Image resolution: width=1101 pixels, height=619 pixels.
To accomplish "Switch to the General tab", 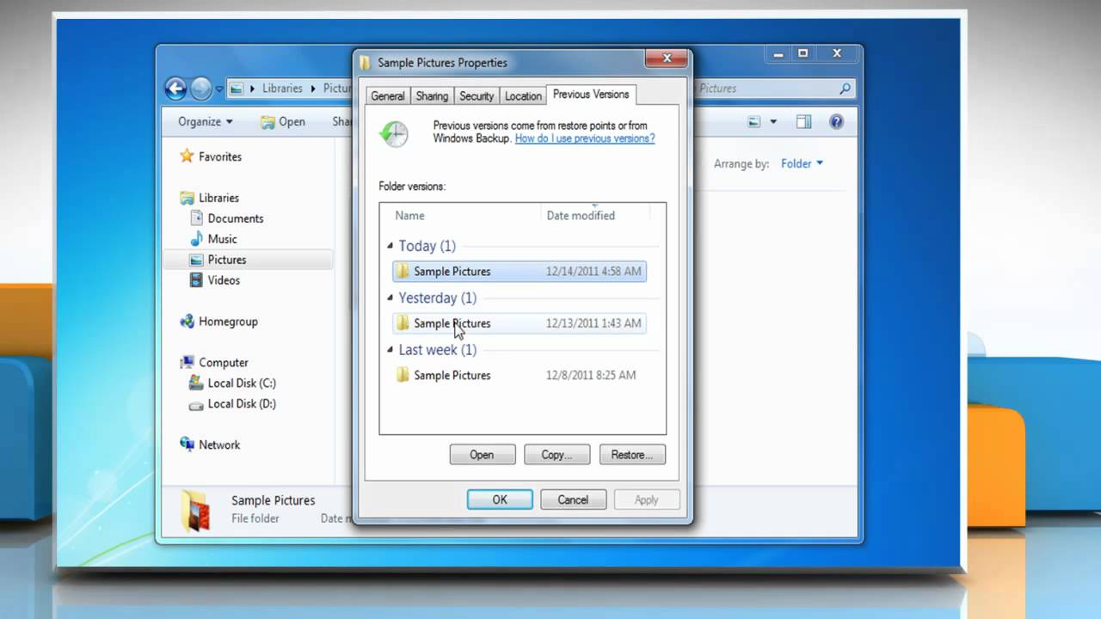I will click(x=388, y=96).
